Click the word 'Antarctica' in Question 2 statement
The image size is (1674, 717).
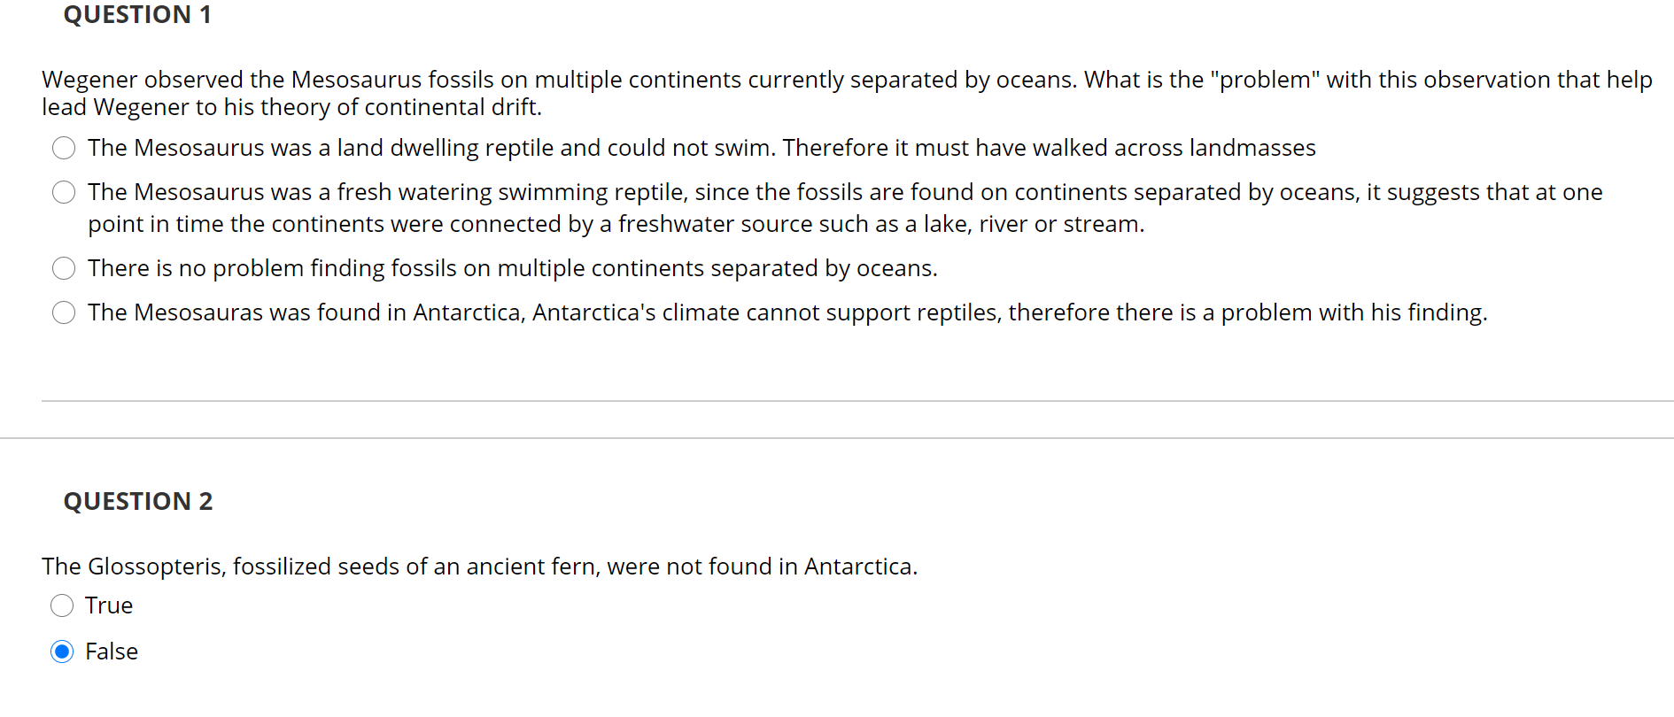(857, 567)
